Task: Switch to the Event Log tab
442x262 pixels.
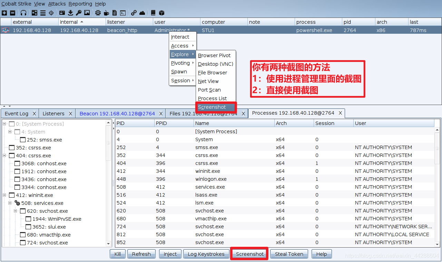Action: (17, 114)
